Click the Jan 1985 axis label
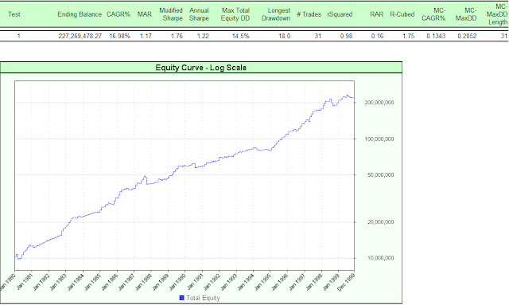This screenshot has width=509, height=305. pos(92,282)
